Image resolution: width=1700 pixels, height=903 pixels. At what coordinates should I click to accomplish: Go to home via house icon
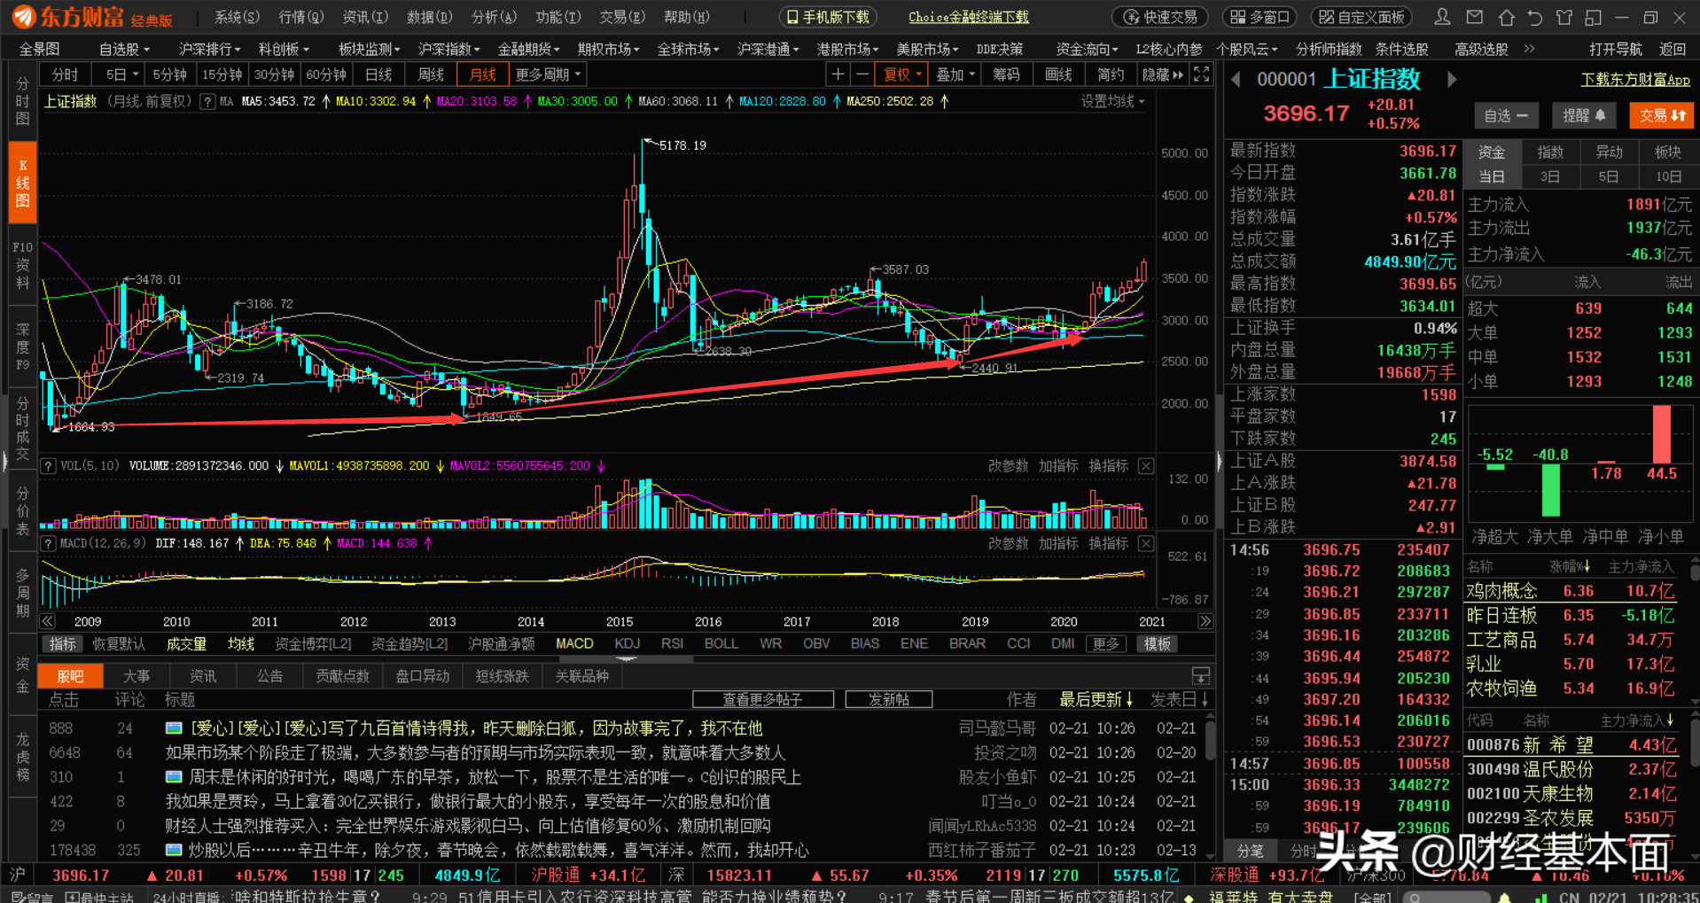point(1506,17)
